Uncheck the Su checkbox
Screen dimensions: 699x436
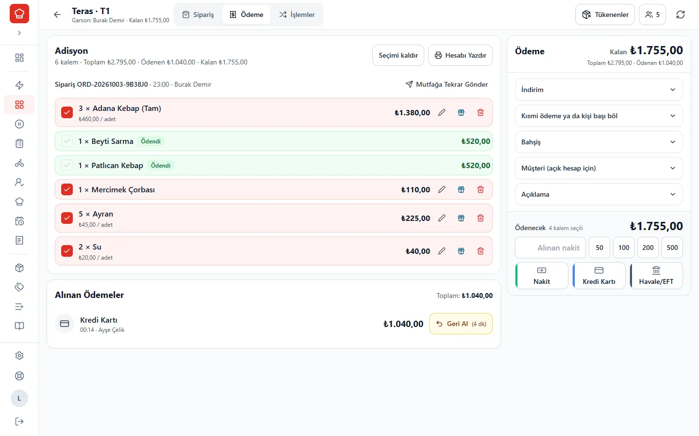click(67, 251)
